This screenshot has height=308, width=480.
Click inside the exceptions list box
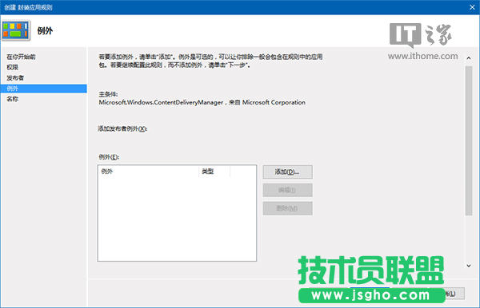click(177, 213)
